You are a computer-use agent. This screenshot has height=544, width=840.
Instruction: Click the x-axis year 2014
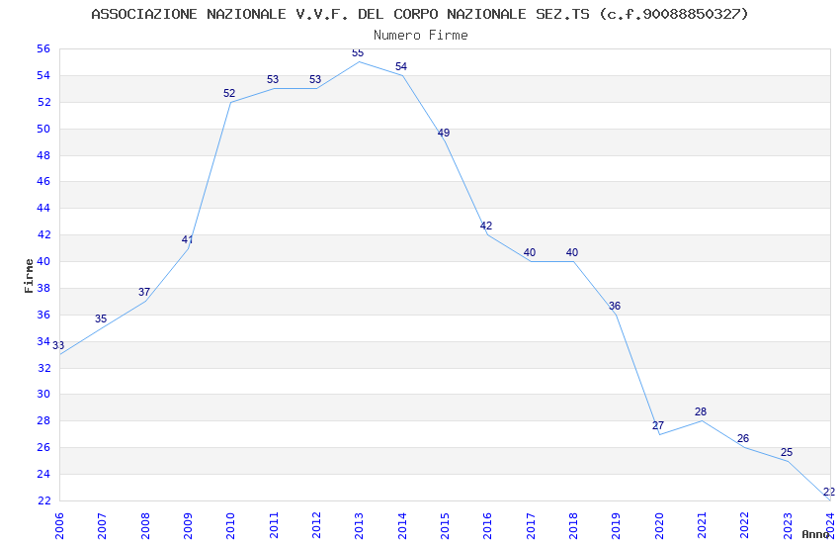pos(402,526)
